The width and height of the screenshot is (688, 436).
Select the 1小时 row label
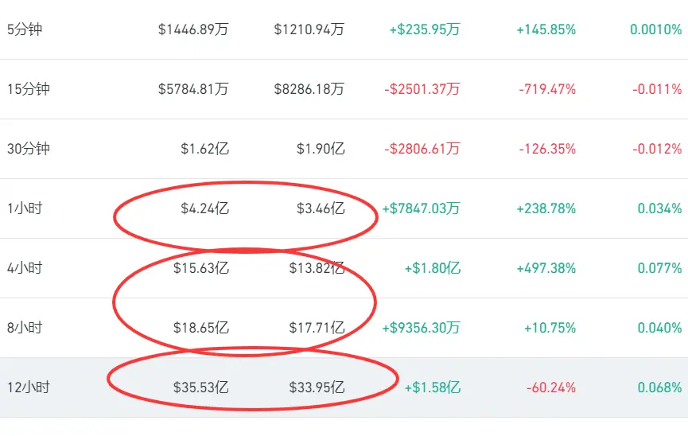(25, 208)
